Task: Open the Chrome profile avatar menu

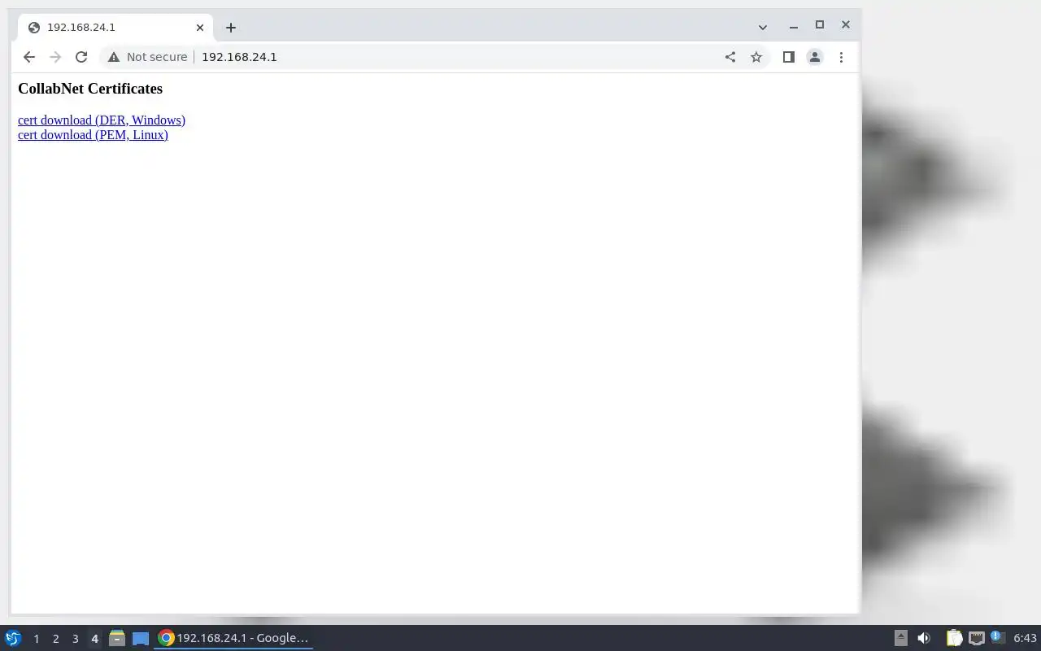Action: pyautogui.click(x=814, y=57)
